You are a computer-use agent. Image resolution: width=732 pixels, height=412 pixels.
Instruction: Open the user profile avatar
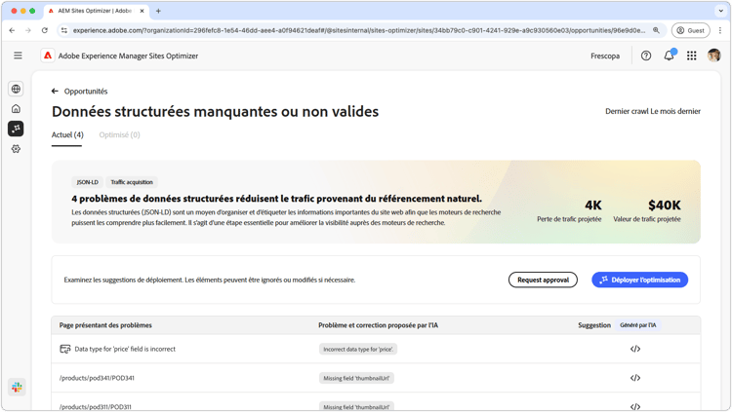(713, 56)
